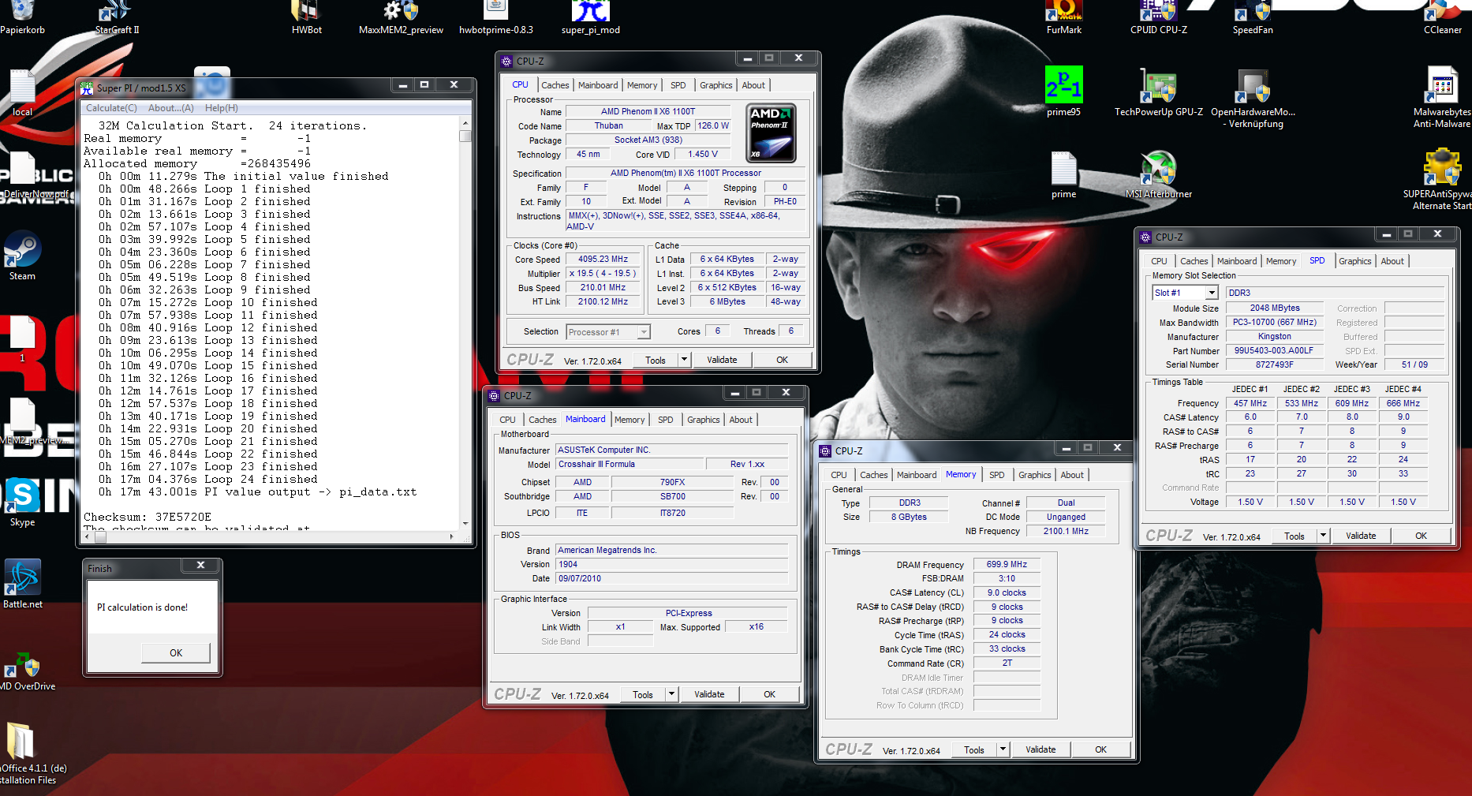Expand Tools dropdown arrow in Mainboard window
This screenshot has height=796, width=1472.
(x=671, y=694)
